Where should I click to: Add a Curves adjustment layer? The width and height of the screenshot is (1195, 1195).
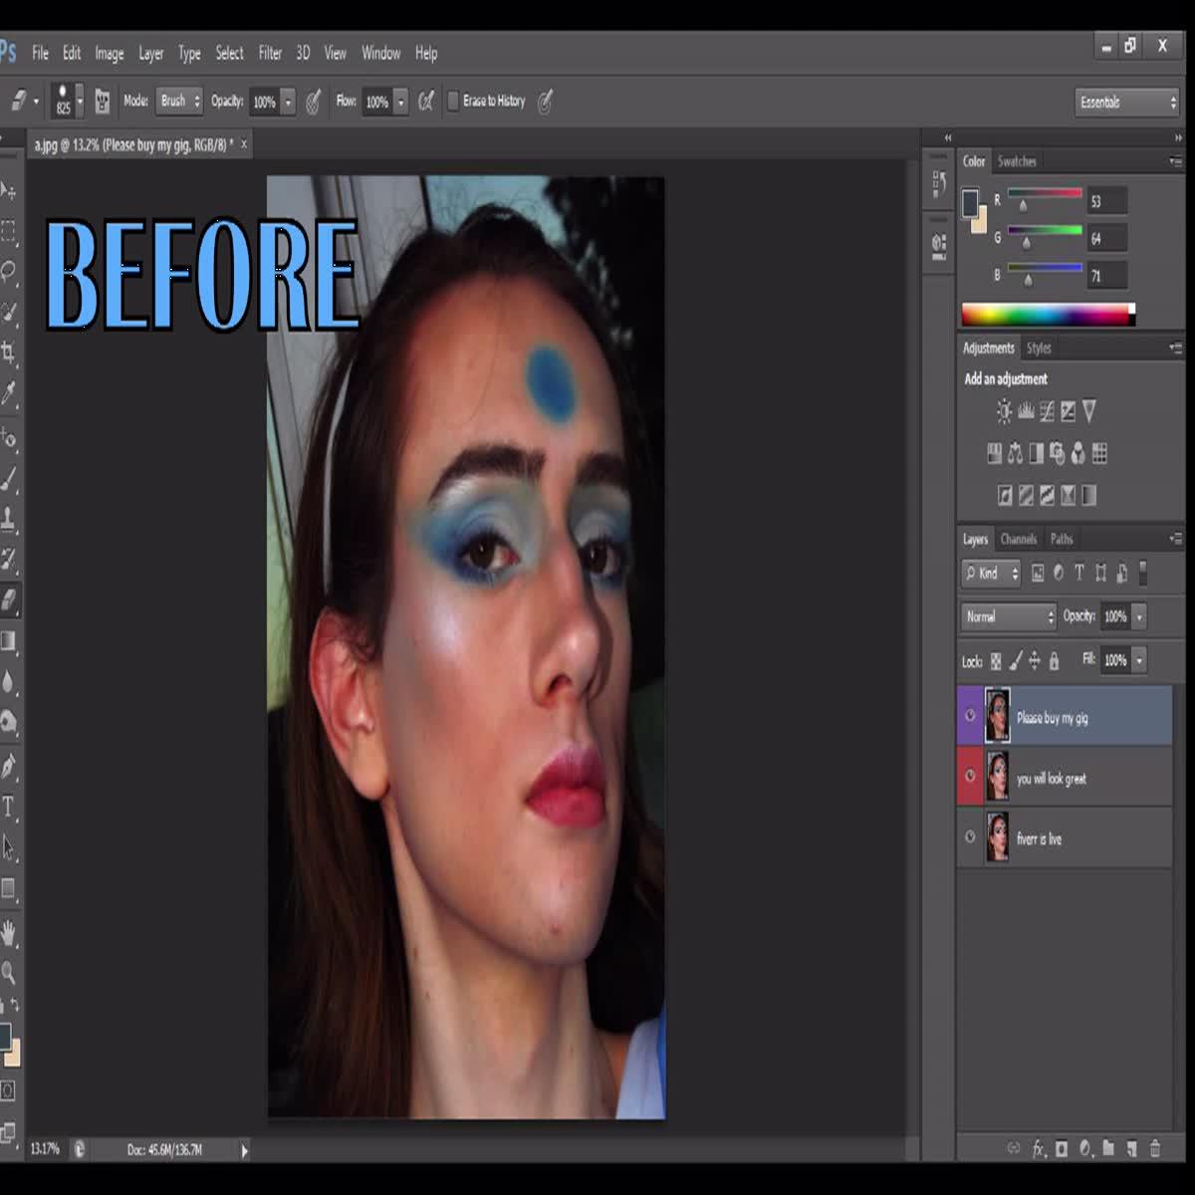[x=1048, y=410]
